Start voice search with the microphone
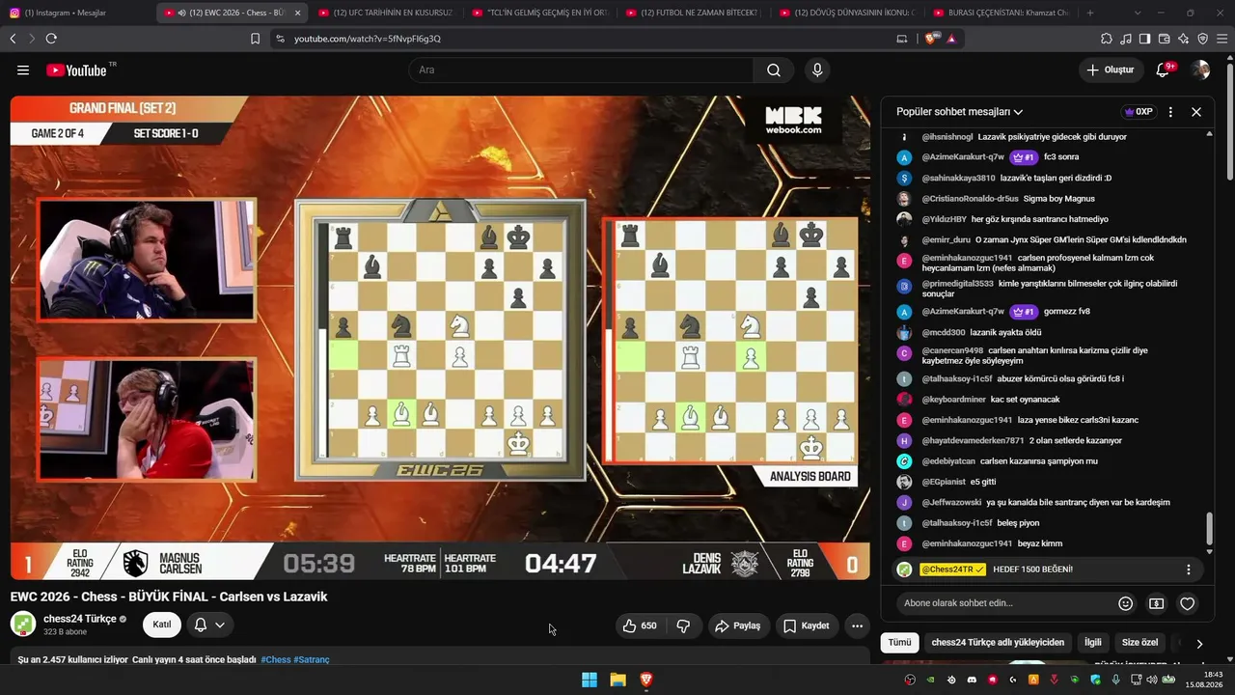Image resolution: width=1235 pixels, height=695 pixels. [817, 70]
